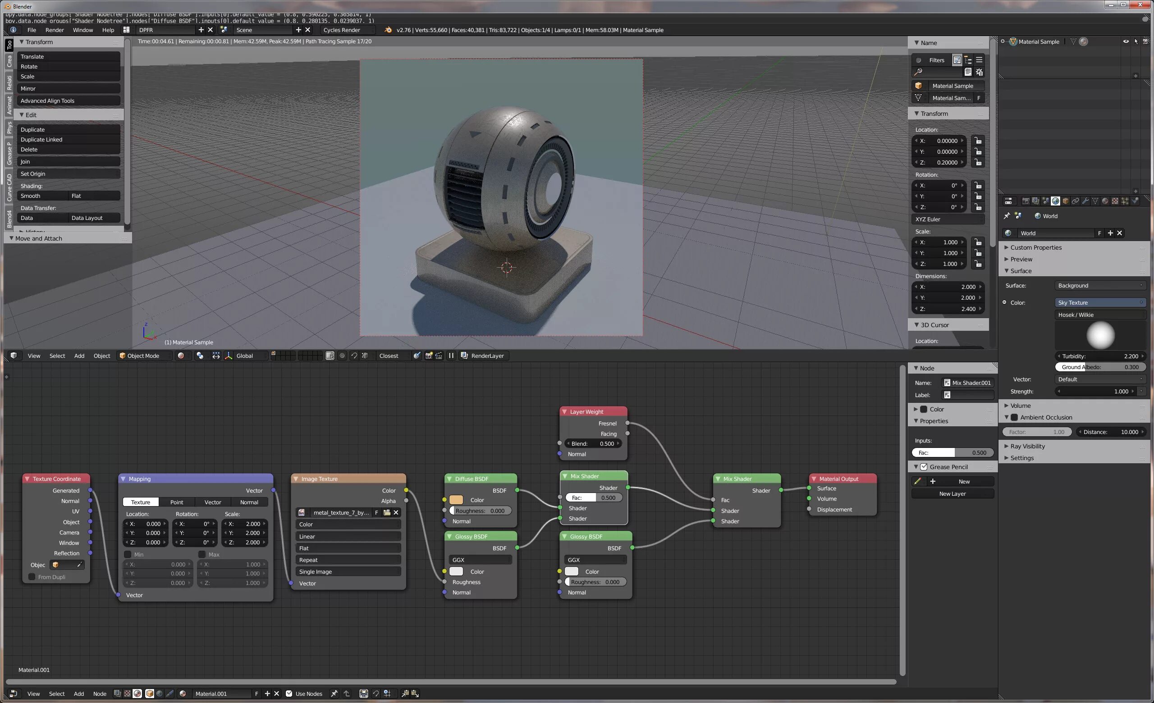This screenshot has height=703, width=1154.
Task: Open Object properties cube tab
Action: (1066, 201)
